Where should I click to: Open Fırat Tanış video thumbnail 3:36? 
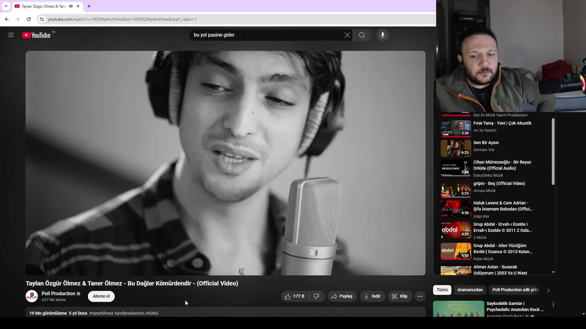tap(456, 128)
